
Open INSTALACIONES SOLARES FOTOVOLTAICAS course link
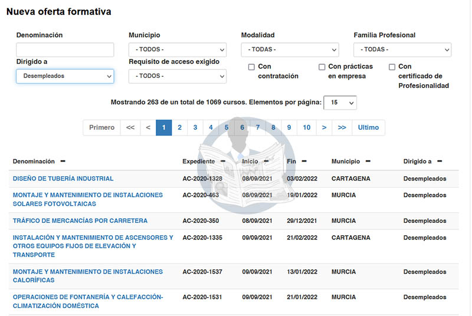[87, 199]
